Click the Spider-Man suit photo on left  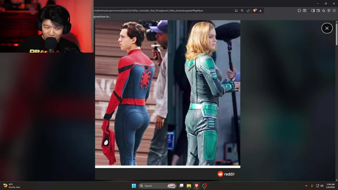coord(131,93)
